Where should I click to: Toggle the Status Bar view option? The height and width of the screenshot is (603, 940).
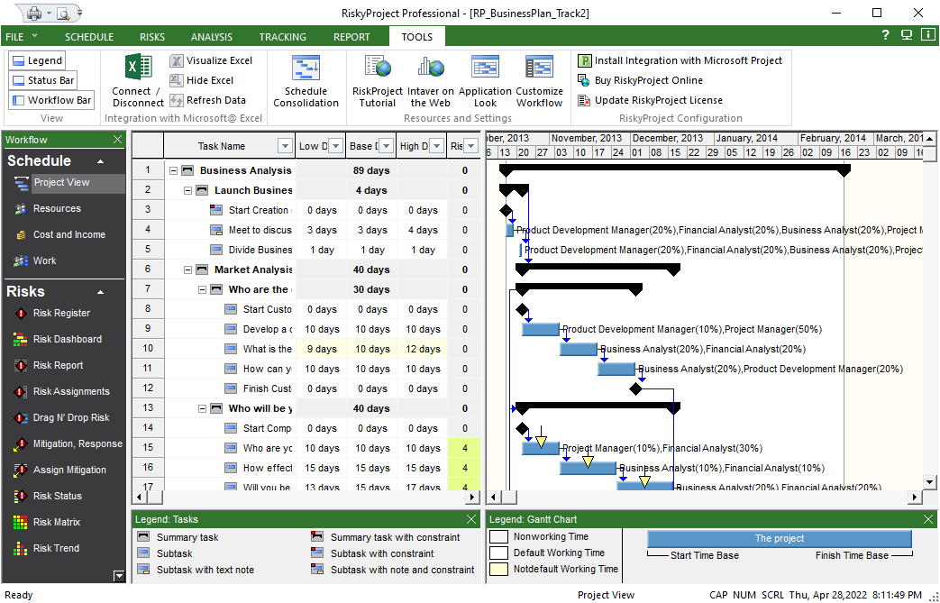tap(43, 80)
